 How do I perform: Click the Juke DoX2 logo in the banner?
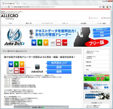coord(14,37)
